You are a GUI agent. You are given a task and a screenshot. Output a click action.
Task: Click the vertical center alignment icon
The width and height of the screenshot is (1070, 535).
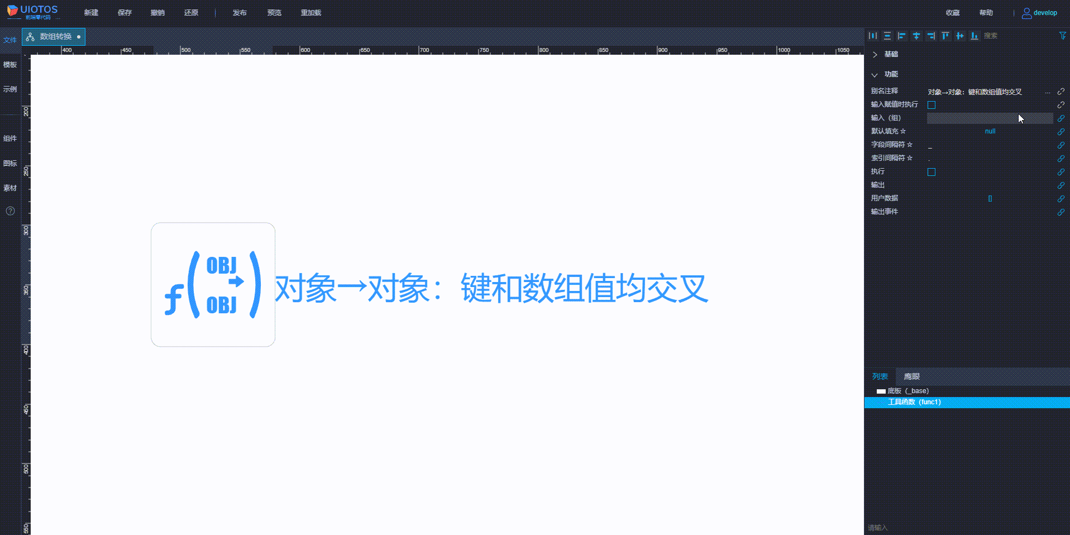[x=916, y=35]
